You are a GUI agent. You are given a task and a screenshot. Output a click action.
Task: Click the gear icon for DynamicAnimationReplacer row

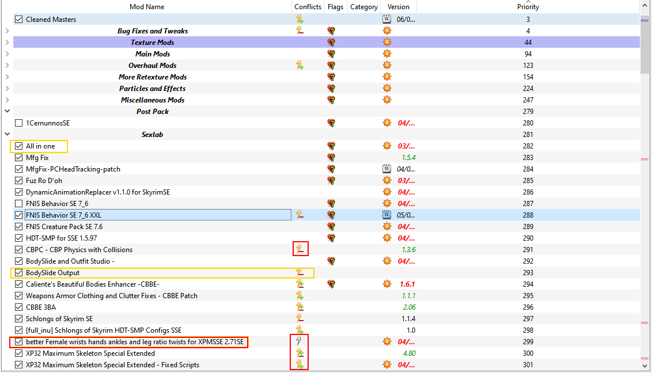click(387, 192)
